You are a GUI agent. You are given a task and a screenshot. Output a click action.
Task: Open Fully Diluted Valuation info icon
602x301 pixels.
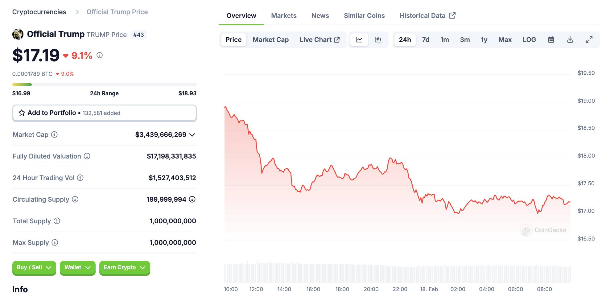click(x=87, y=156)
